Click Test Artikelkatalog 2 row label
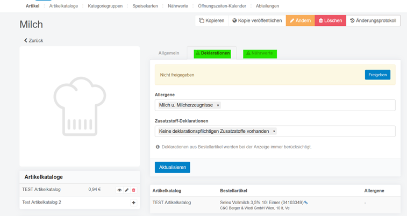The width and height of the screenshot is (407, 216). [41, 202]
